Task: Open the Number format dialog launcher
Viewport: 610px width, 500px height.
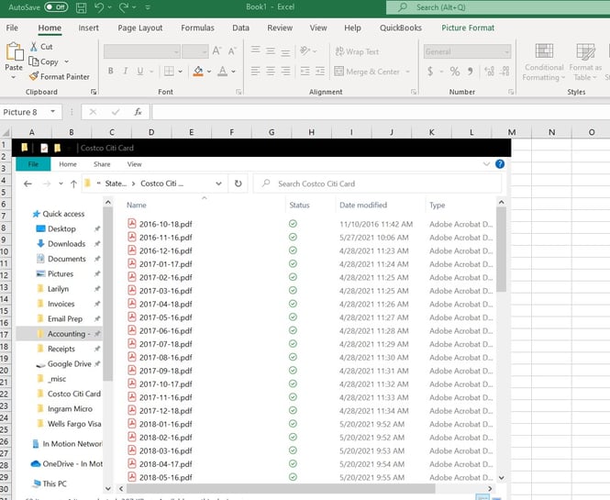Action: tap(511, 92)
